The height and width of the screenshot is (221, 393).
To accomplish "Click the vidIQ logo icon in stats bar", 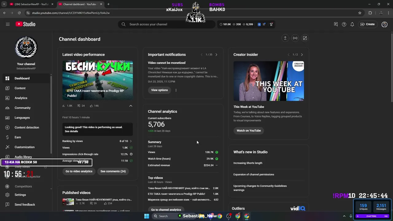I will click(259, 24).
